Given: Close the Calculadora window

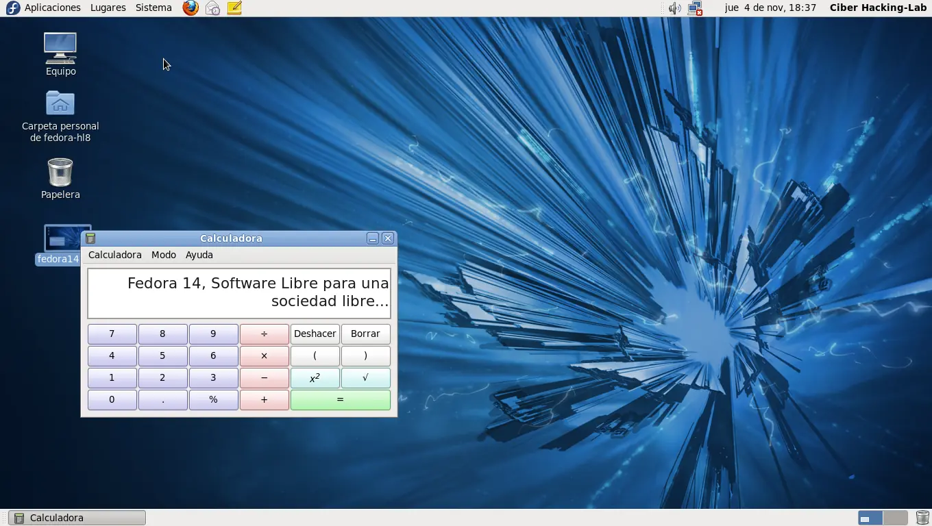Looking at the screenshot, I should tap(388, 238).
